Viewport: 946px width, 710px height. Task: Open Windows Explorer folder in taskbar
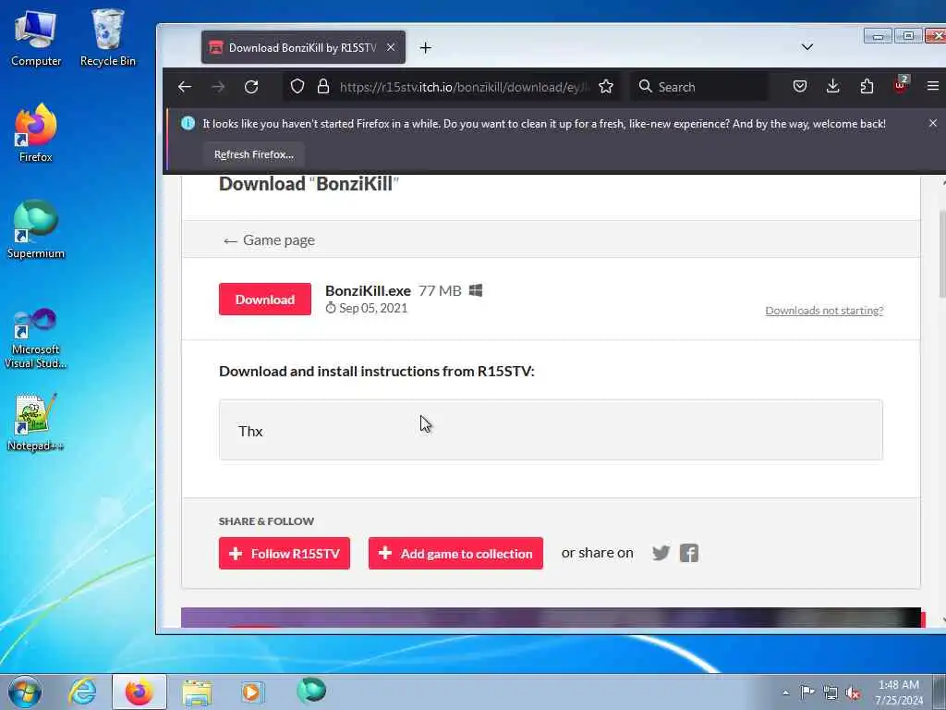pos(197,692)
